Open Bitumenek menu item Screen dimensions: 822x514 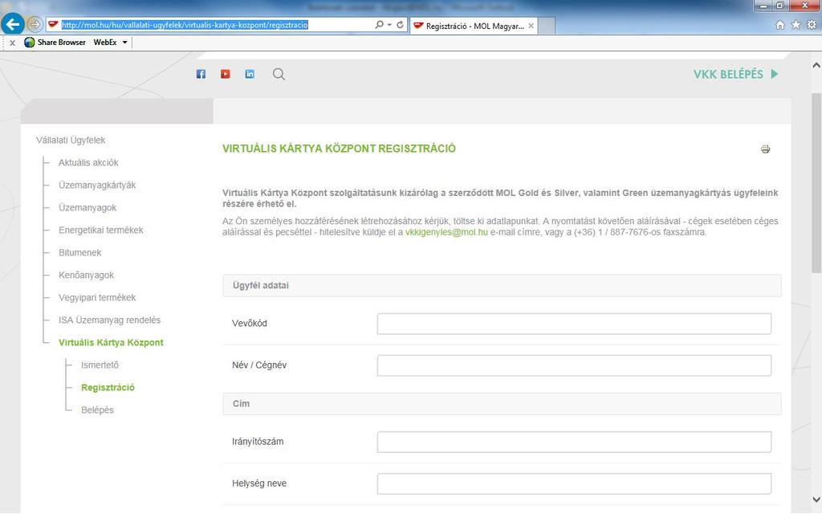79,253
